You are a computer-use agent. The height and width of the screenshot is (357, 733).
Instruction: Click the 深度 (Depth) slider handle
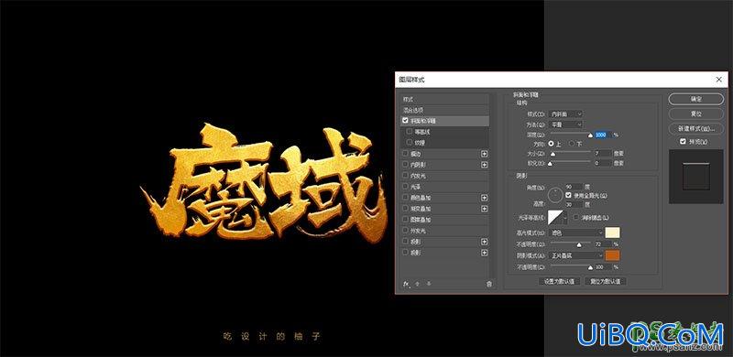[590, 136]
